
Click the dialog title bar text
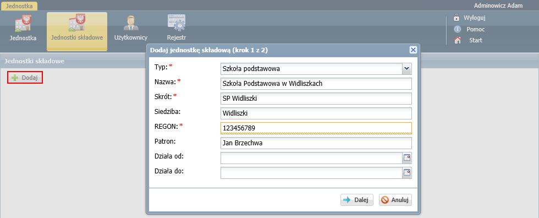click(x=209, y=50)
